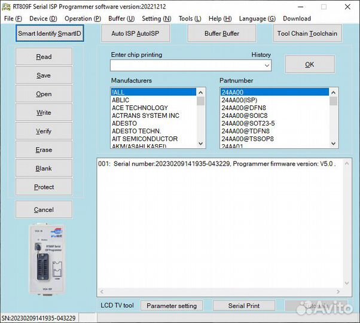Image resolution: width=360 pixels, height=323 pixels.
Task: Open the Operation menu
Action: point(83,19)
